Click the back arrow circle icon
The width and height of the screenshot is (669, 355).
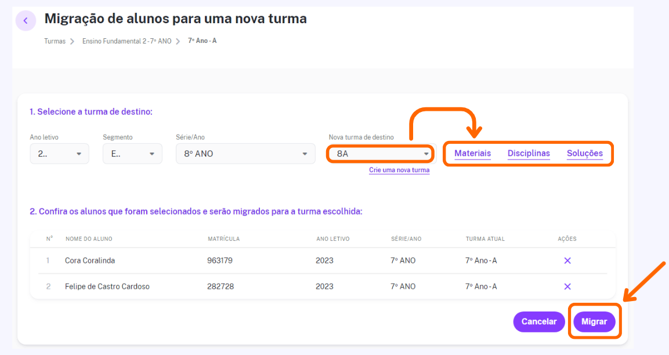26,20
